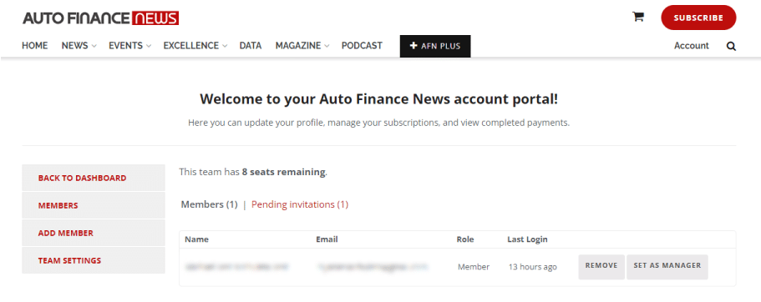Screen dimensions: 761x302
Task: Click the welcome account portal heading
Action: (x=378, y=99)
